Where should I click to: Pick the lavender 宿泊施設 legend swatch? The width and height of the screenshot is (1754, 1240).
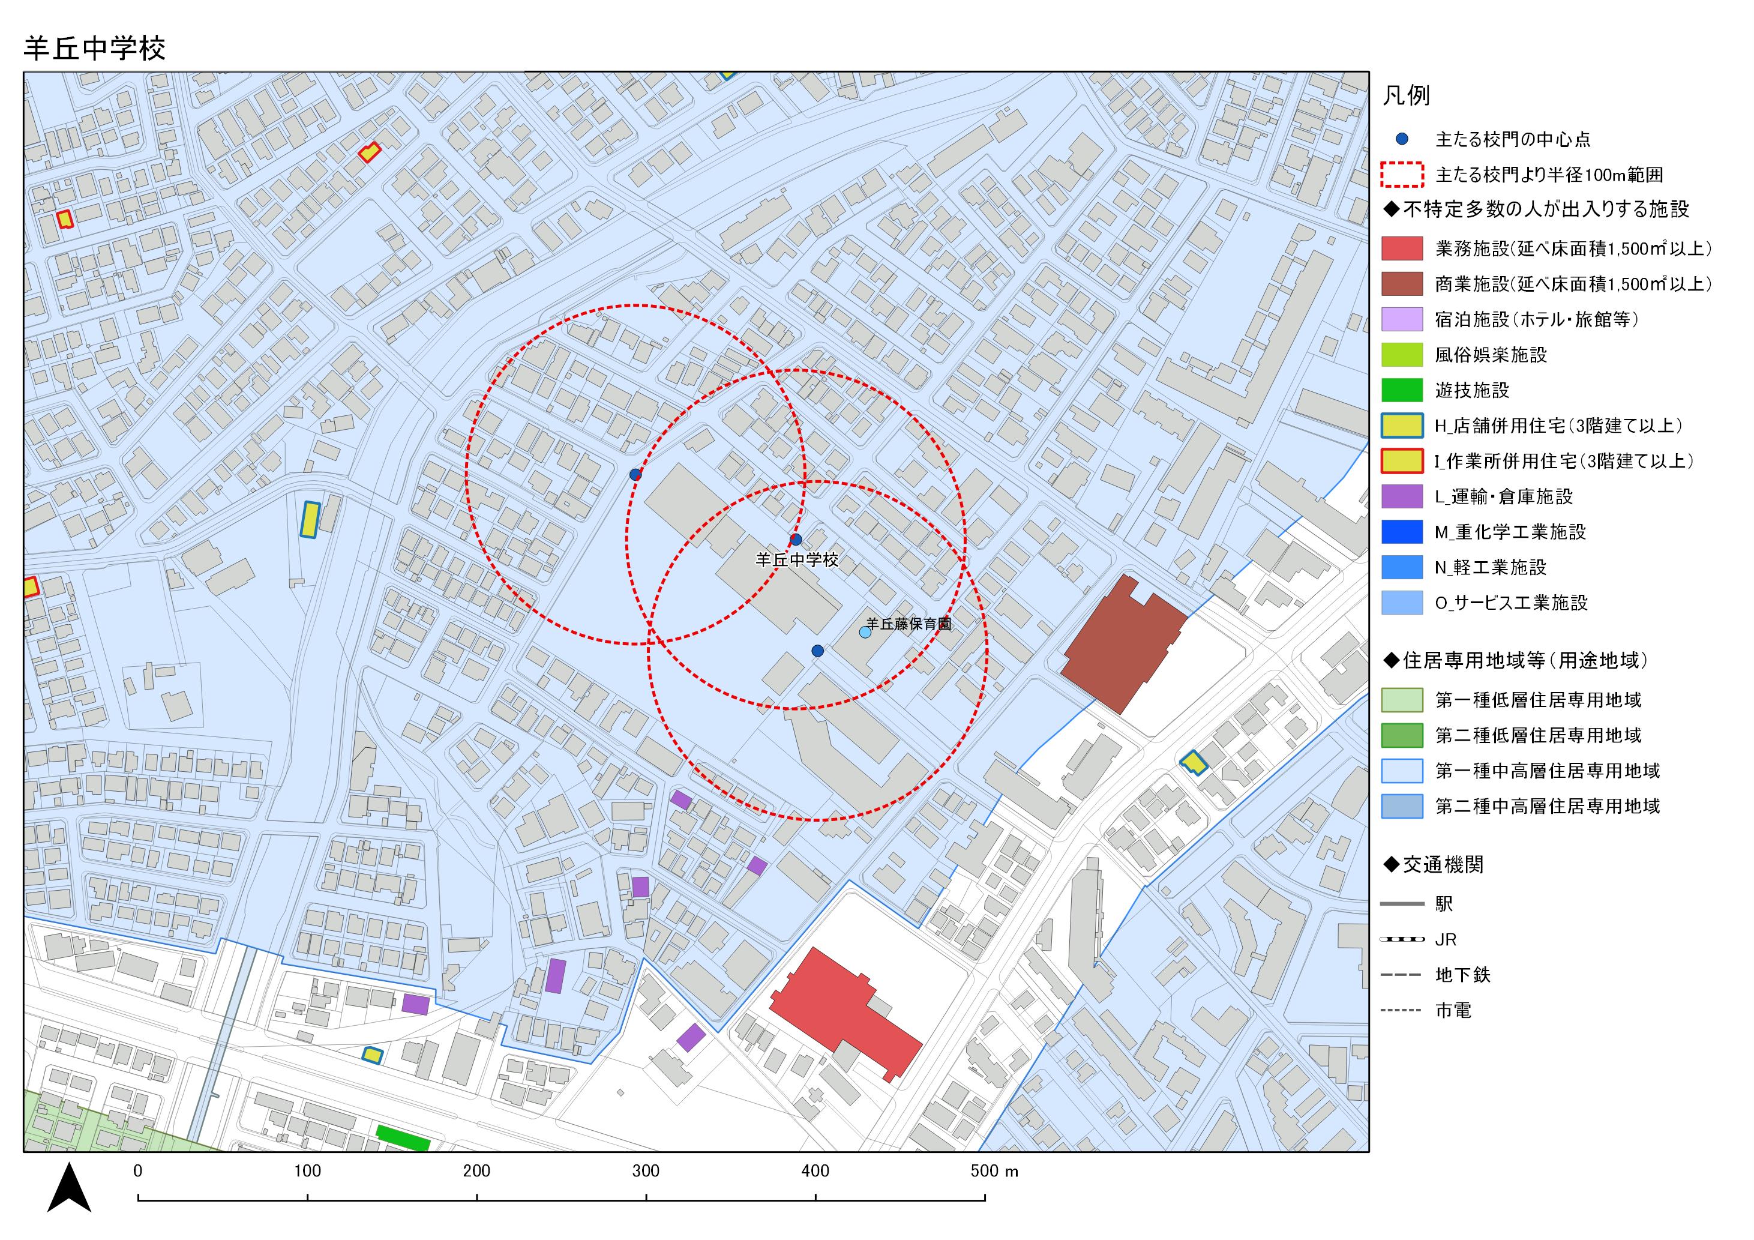click(x=1402, y=319)
